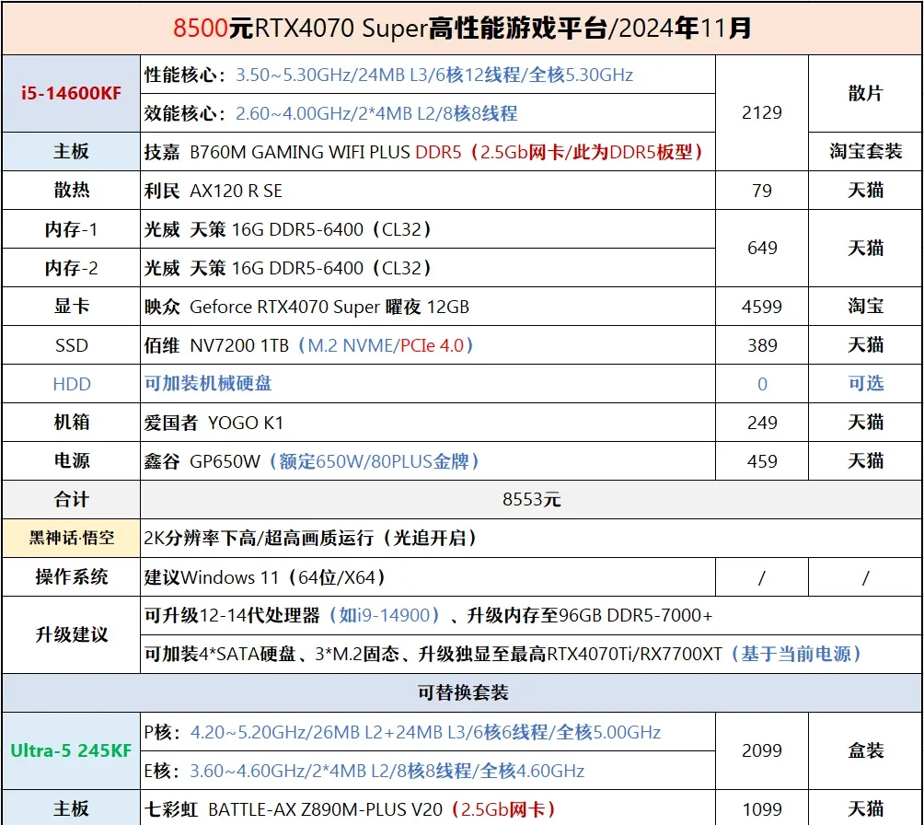Screen dimensions: 924x825
Task: Click the "可替换套装" section header
Action: (x=462, y=692)
